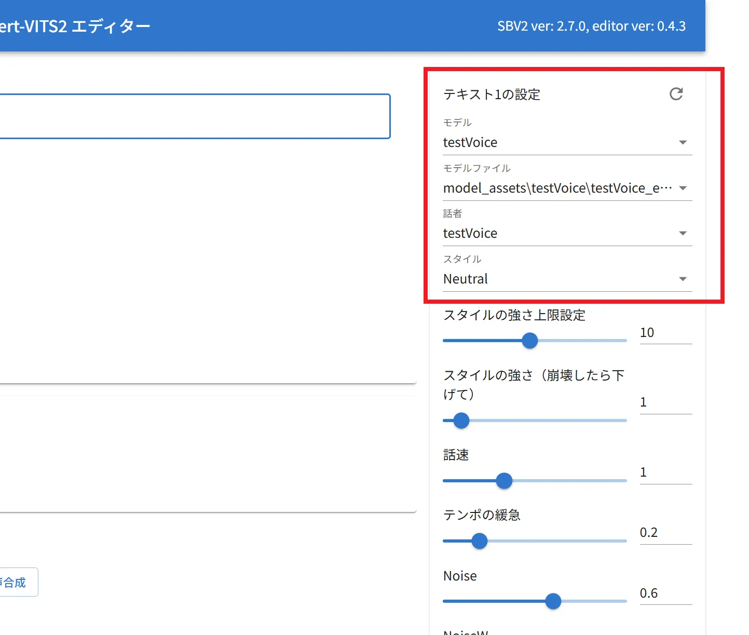Click the Noise slider handle
The width and height of the screenshot is (749, 635).
coord(553,601)
